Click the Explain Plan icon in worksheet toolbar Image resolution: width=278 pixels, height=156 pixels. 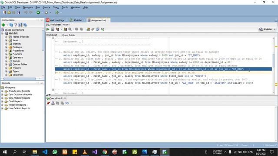pos(57,29)
